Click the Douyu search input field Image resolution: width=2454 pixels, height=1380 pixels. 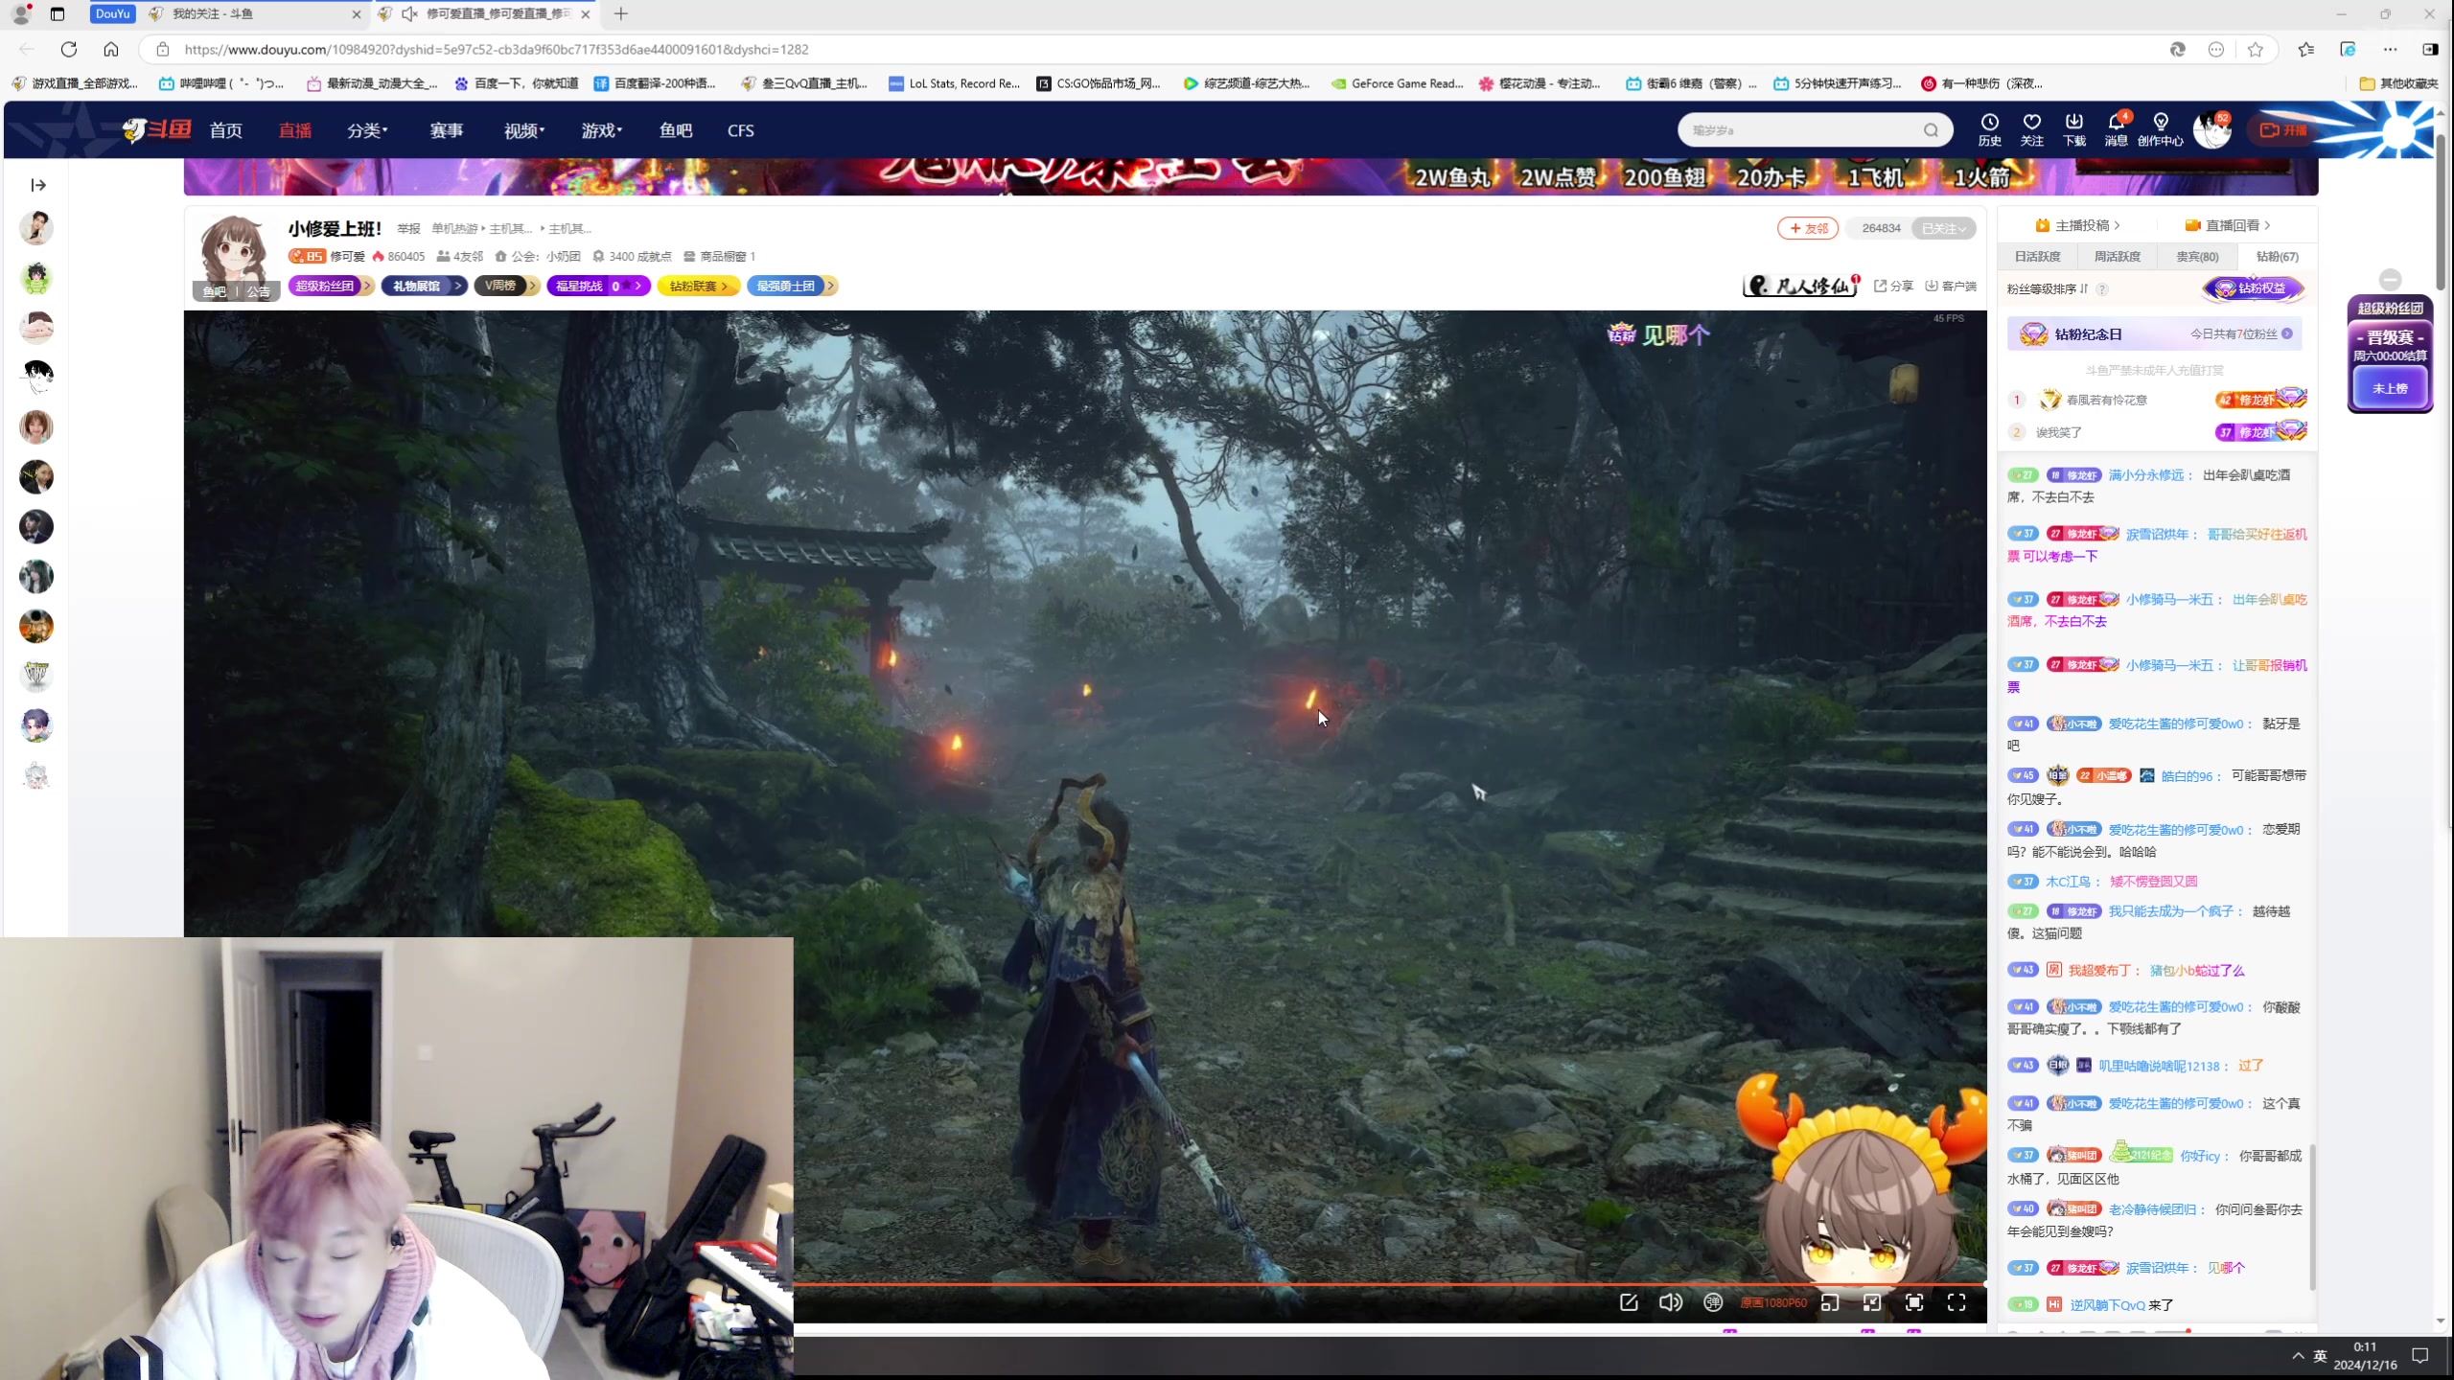point(1802,130)
